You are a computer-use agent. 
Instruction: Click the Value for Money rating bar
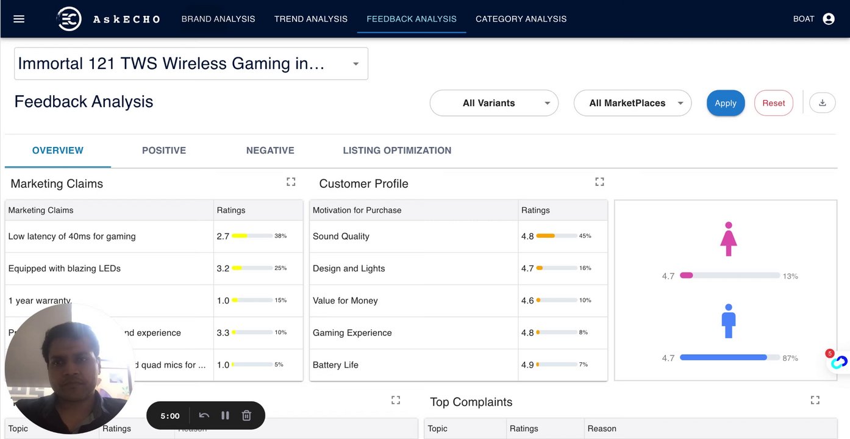point(557,301)
